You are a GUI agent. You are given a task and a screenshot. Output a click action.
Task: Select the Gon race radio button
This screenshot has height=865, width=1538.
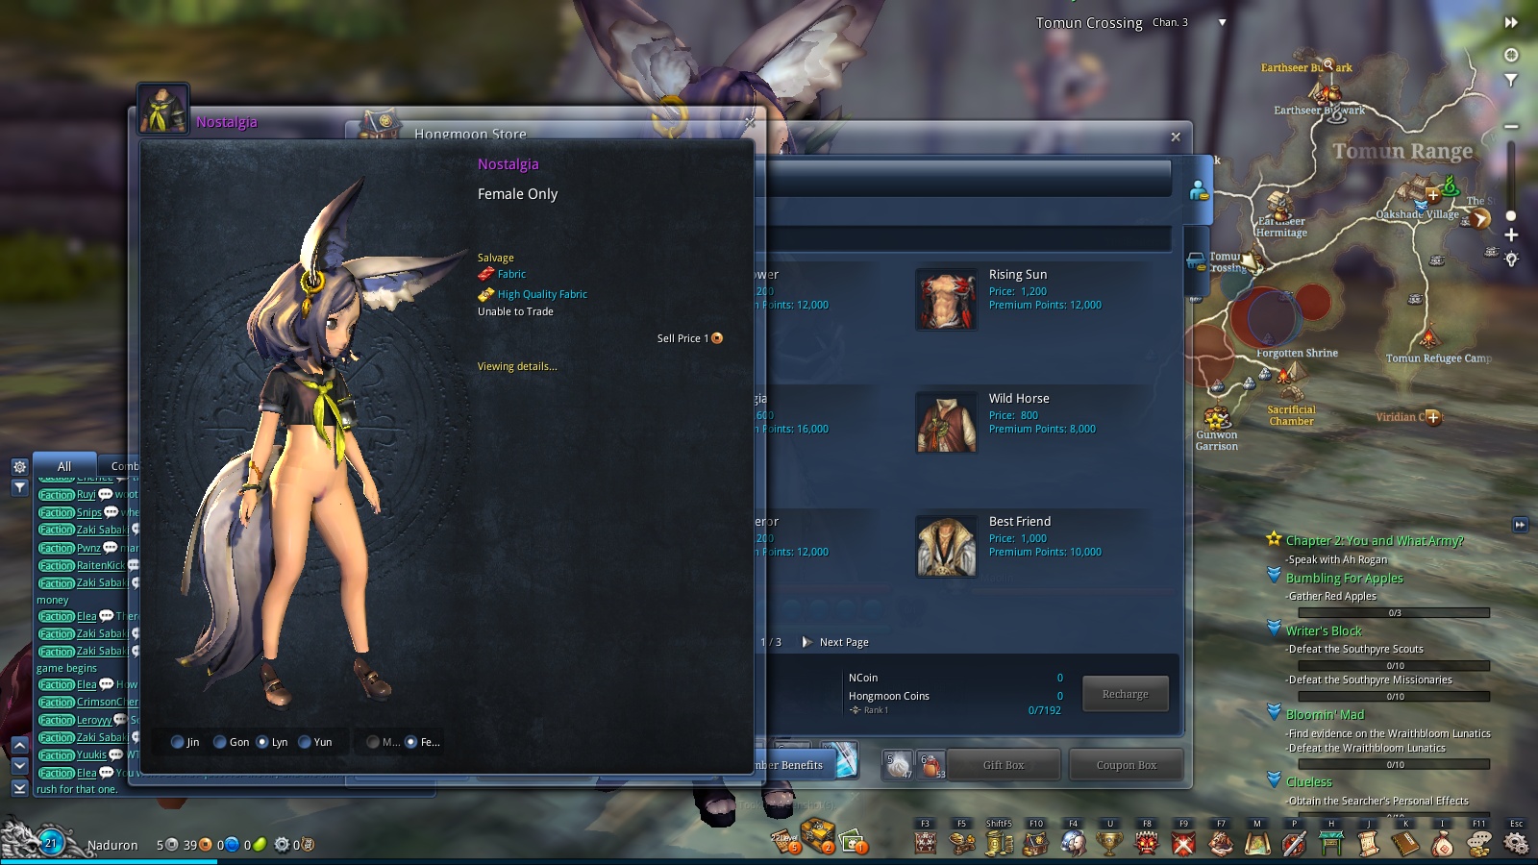[x=220, y=742]
